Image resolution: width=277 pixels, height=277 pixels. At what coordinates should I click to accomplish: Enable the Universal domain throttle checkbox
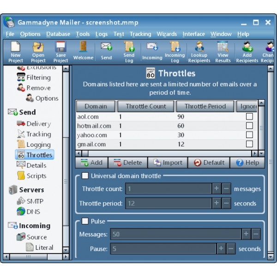point(85,175)
